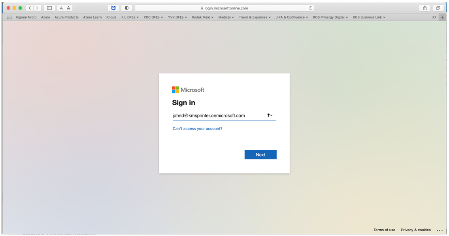Go back with Safari's back arrow

30,8
